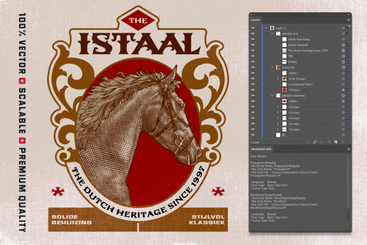This screenshot has width=367, height=245.
Task: Target the solide behuizing object circle
Action: click(x=343, y=39)
